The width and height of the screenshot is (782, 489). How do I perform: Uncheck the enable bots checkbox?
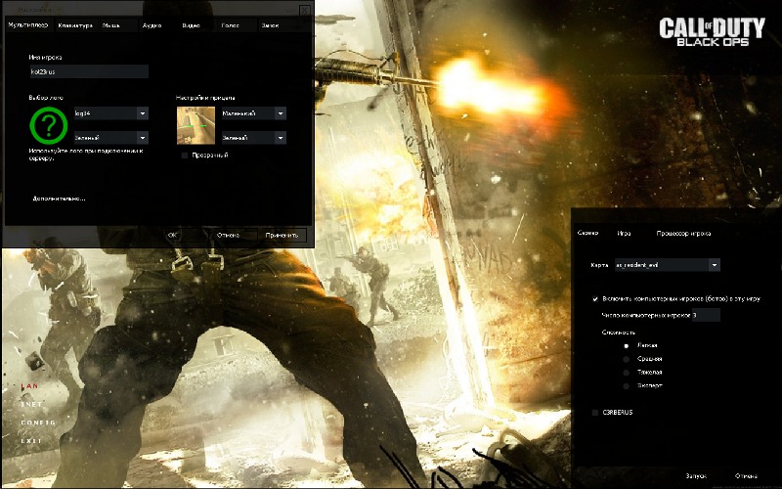tap(595, 299)
